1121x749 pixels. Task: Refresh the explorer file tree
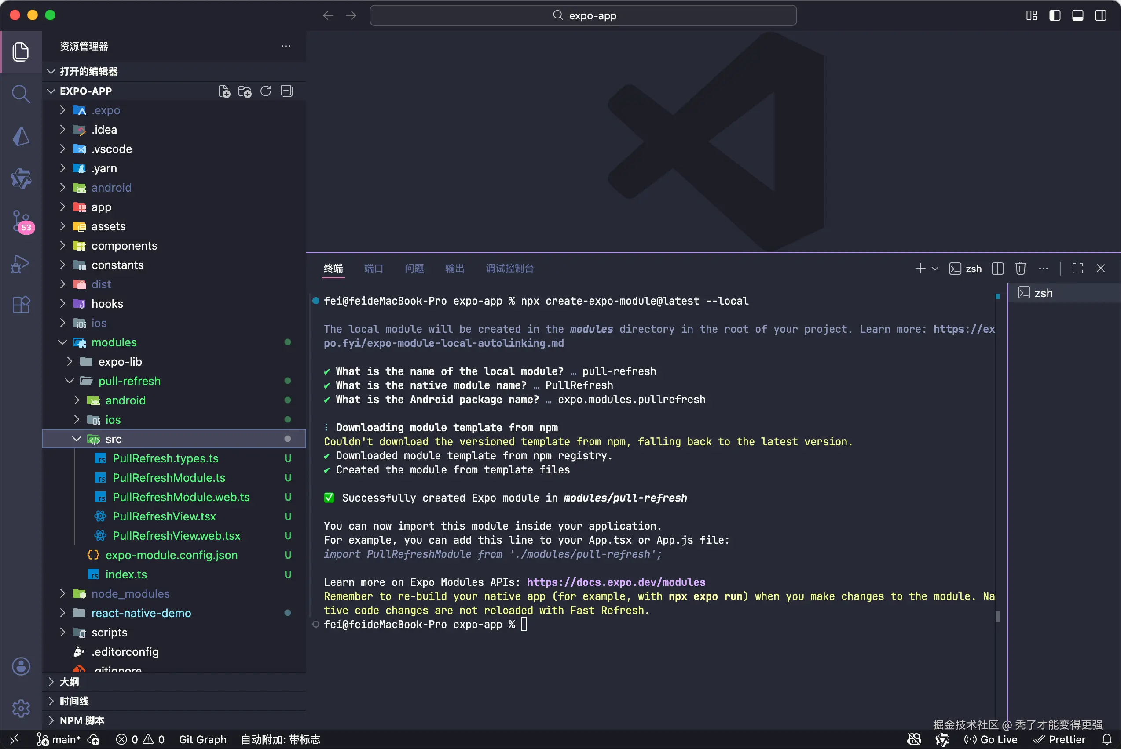266,91
